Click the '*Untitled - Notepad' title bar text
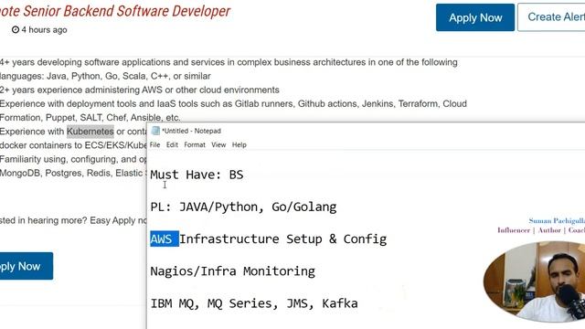Viewport: 585px width, 329px height. click(191, 131)
